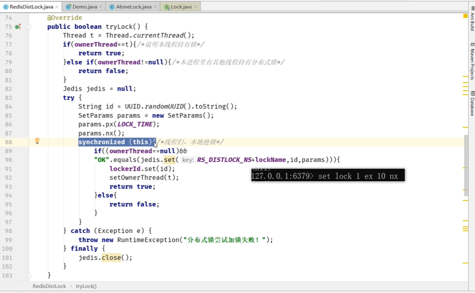The image size is (475, 293).
Task: Click line number 90 in the gutter
Action: pyautogui.click(x=8, y=160)
